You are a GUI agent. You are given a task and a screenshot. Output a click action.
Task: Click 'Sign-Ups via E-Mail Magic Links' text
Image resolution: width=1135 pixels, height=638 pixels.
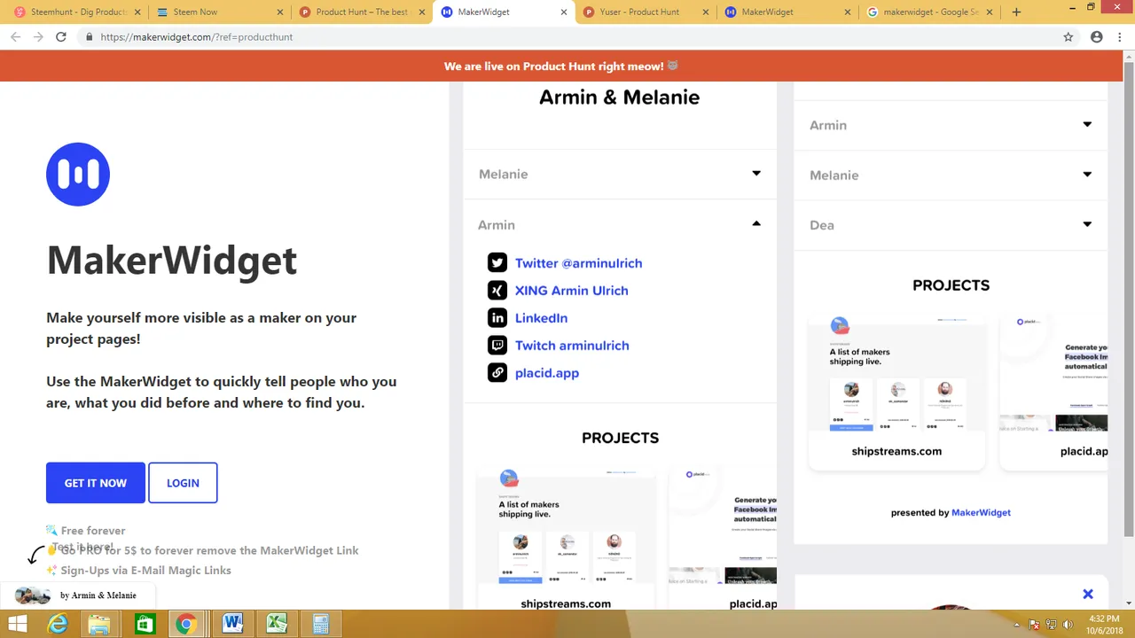[145, 571]
